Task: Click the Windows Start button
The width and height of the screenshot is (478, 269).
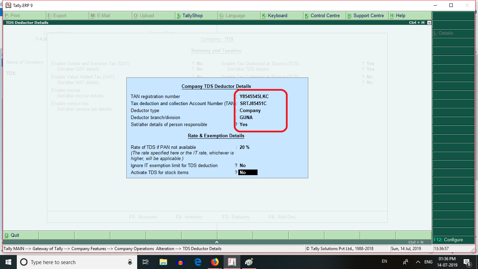Action: pos(8,262)
